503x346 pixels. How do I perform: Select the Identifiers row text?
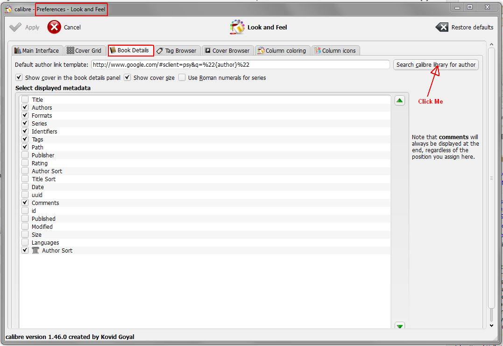[44, 132]
